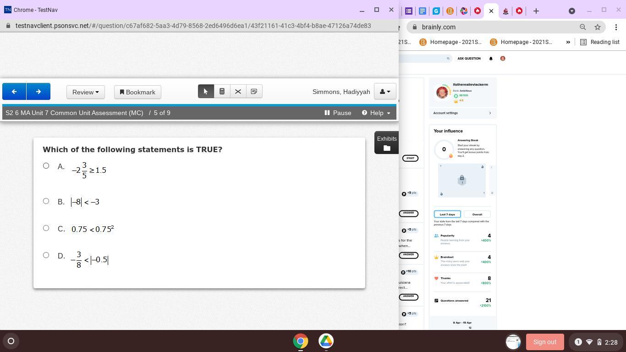
Task: Open the ChromeOS launcher
Action: pyautogui.click(x=11, y=341)
